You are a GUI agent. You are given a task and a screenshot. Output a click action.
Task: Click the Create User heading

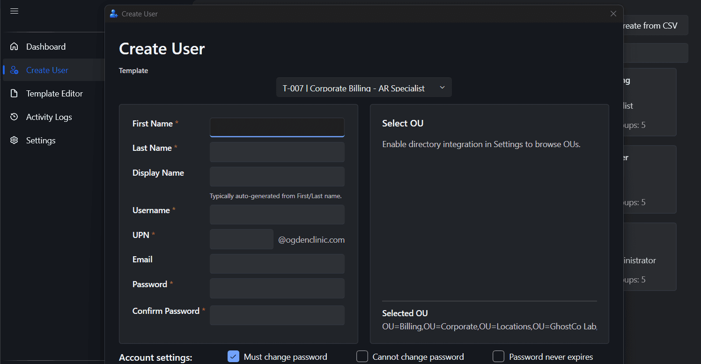point(162,49)
